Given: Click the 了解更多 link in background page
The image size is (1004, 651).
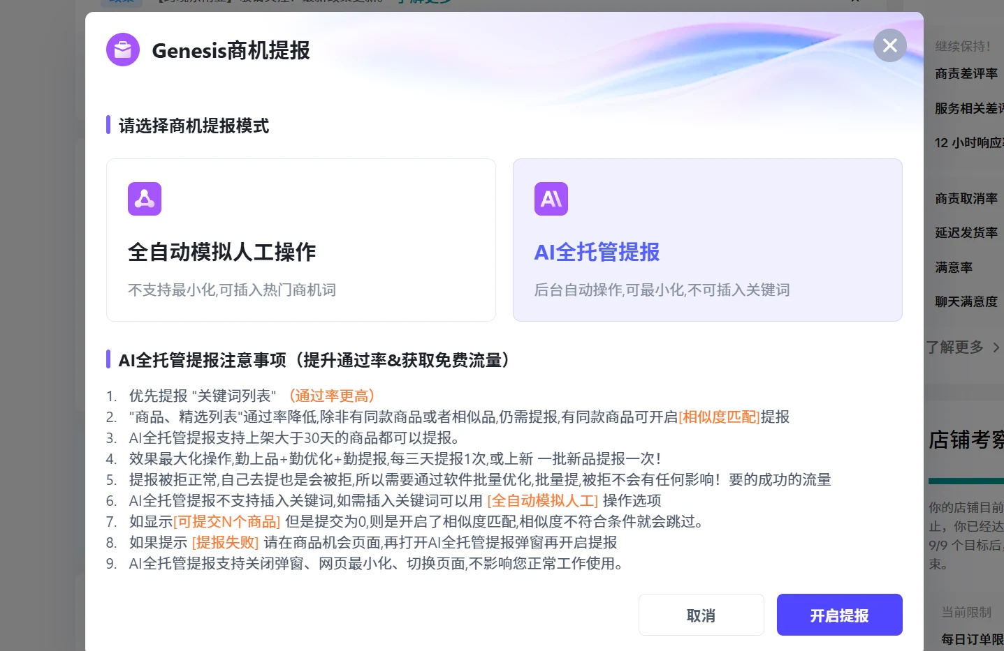Looking at the screenshot, I should click(x=955, y=347).
